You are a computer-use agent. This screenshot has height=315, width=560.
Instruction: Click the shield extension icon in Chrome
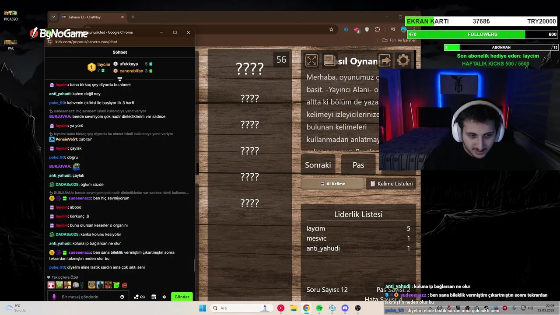pyautogui.click(x=367, y=29)
